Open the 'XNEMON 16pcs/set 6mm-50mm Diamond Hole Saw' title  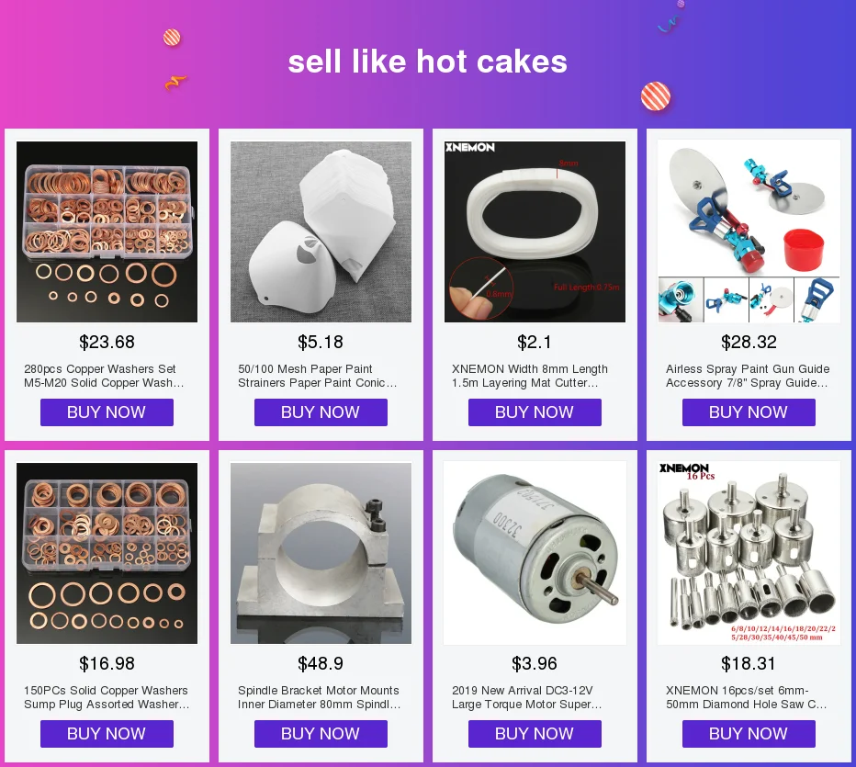747,697
